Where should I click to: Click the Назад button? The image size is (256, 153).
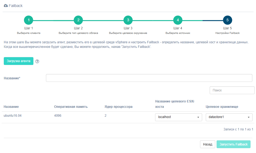tap(207, 144)
